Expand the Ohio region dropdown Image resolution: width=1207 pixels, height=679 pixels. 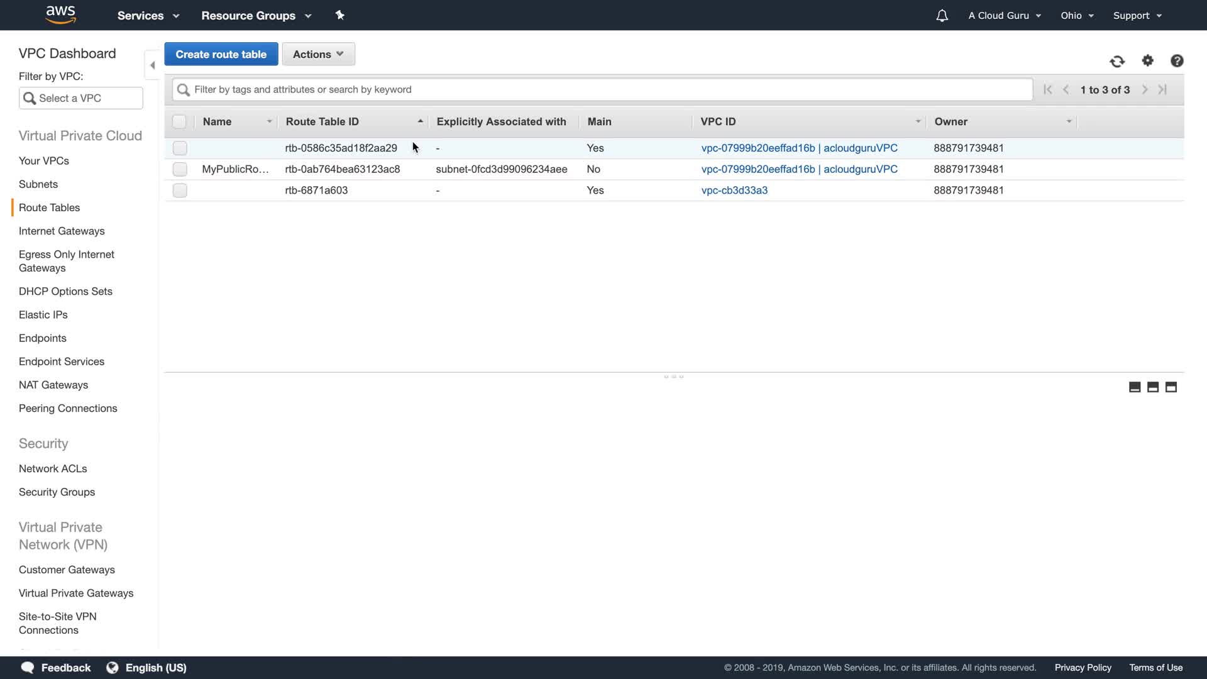pos(1077,16)
